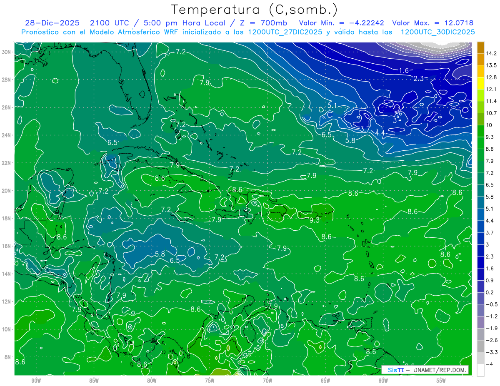The width and height of the screenshot is (500, 386).
Task: Click the -1.9 colorbar scale value
Action: click(491, 328)
